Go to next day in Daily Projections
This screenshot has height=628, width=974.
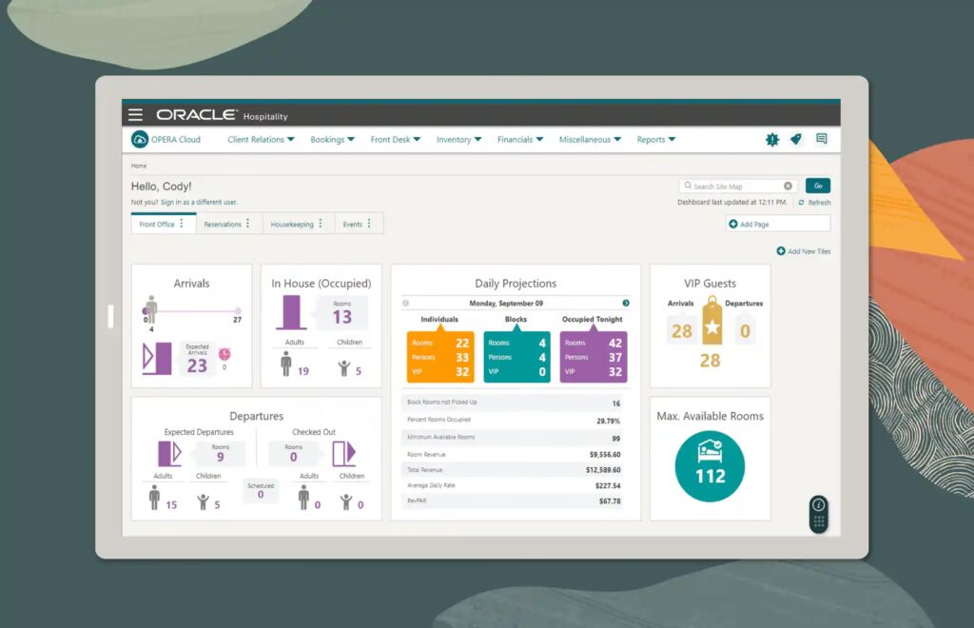point(625,303)
